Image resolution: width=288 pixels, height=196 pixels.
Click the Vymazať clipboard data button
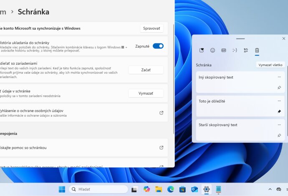146,94
